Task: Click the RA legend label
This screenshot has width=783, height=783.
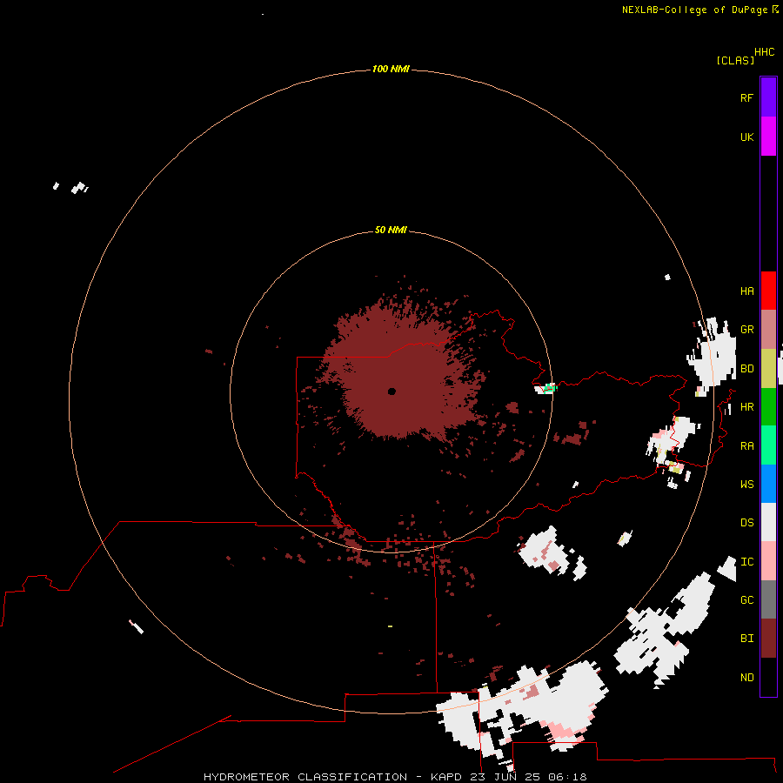Action: [x=746, y=446]
